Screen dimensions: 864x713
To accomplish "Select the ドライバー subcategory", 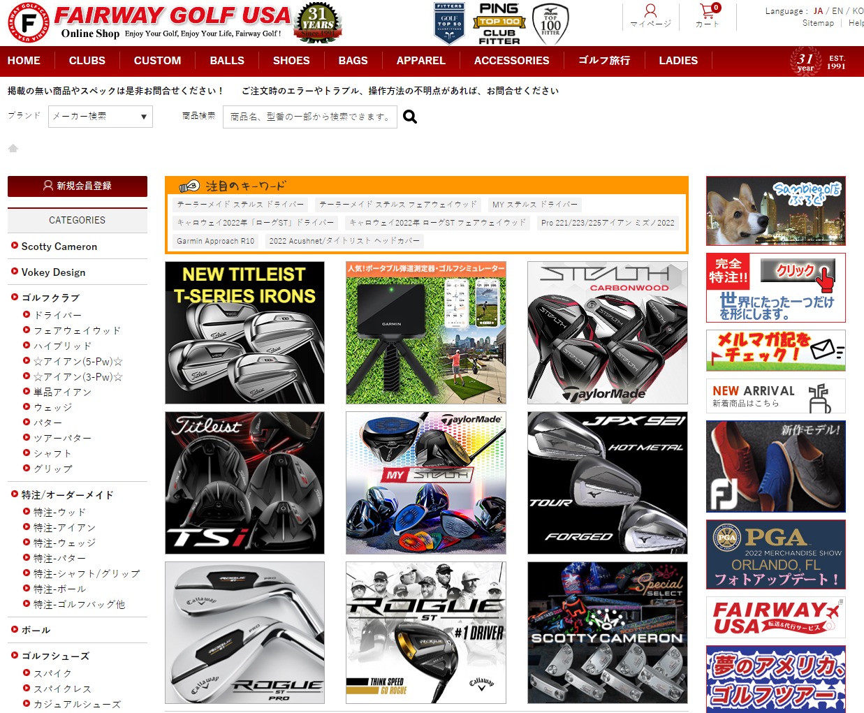I will (58, 315).
